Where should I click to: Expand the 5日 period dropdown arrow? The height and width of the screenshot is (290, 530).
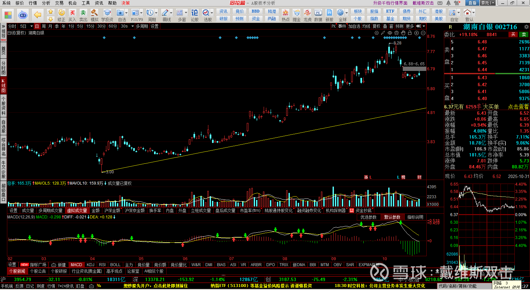pos(31,26)
